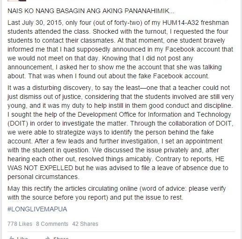Click the '(DOIT)' abbreviation in parentheses
Image resolution: width=242 pixels, height=239 pixels.
click(x=18, y=123)
